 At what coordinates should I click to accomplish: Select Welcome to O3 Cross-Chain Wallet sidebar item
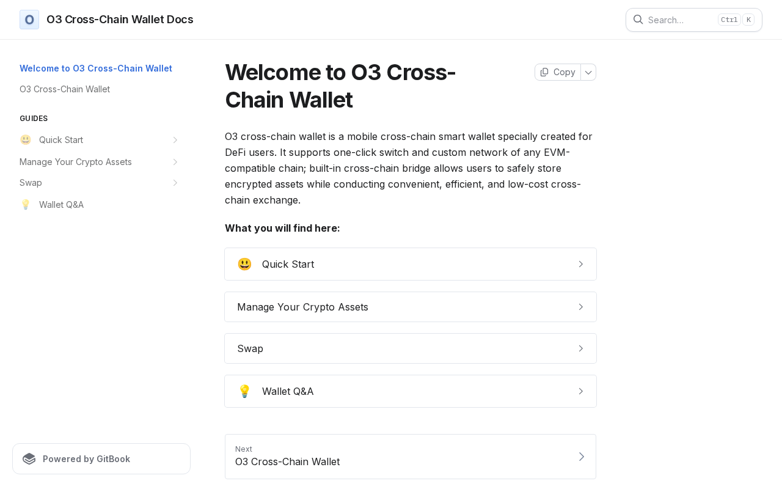pos(96,68)
